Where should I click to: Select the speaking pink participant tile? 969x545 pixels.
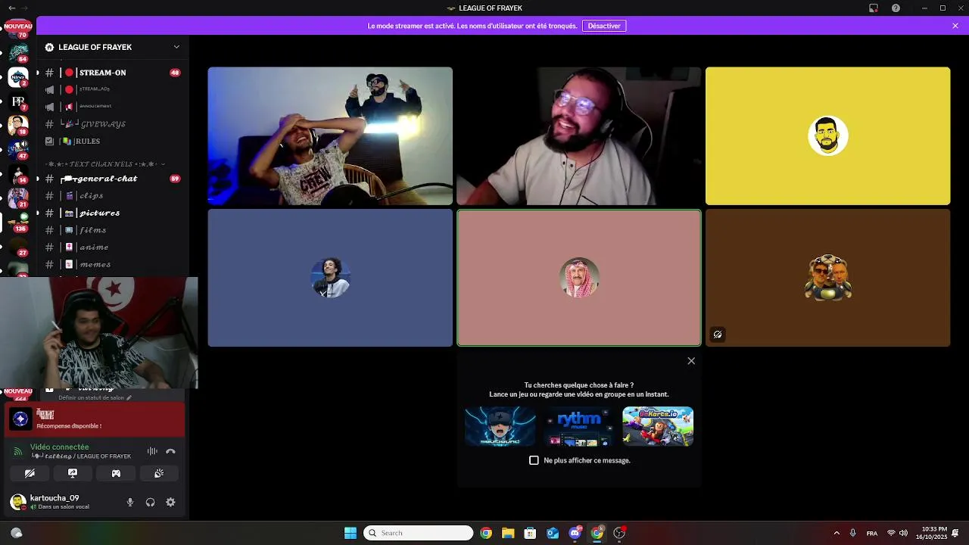coord(579,278)
